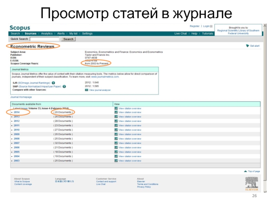Image resolution: width=273 pixels, height=205 pixels.
Task: Click citation overview icon for 2007 row
Action: [x=116, y=143]
